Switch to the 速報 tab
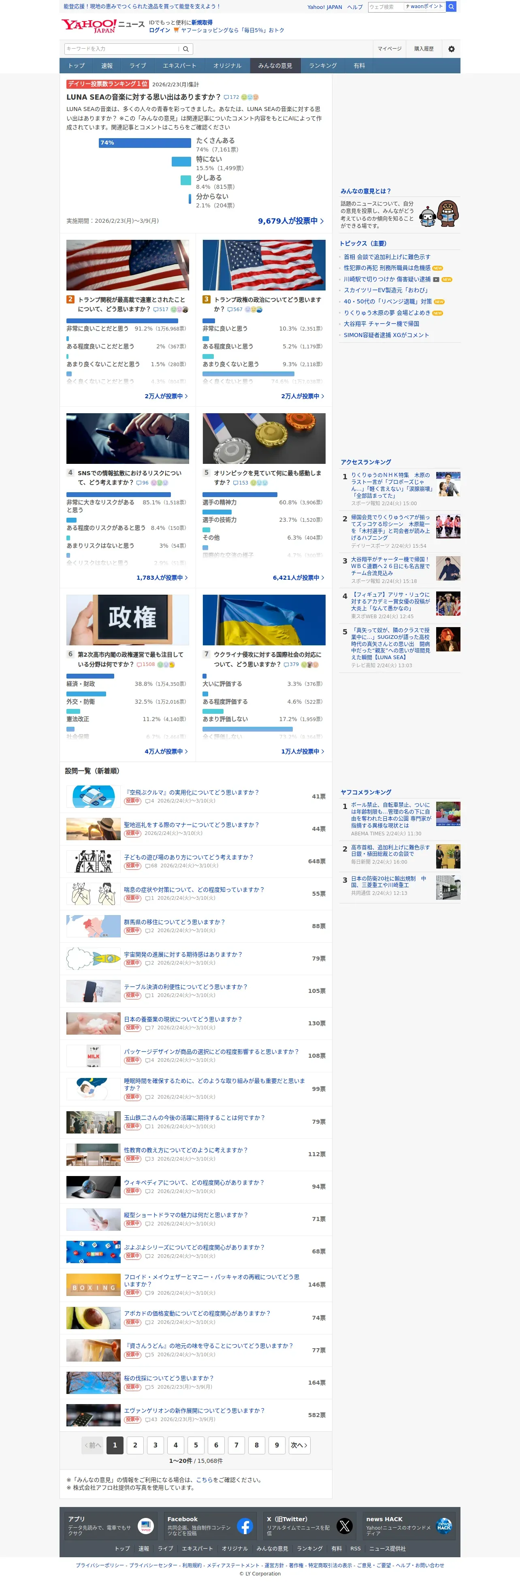 tap(107, 66)
